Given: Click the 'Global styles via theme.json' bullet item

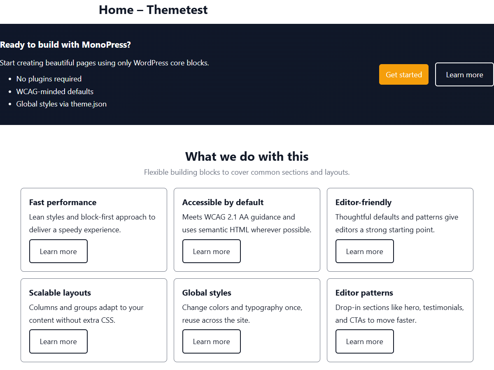Looking at the screenshot, I should click(x=61, y=104).
